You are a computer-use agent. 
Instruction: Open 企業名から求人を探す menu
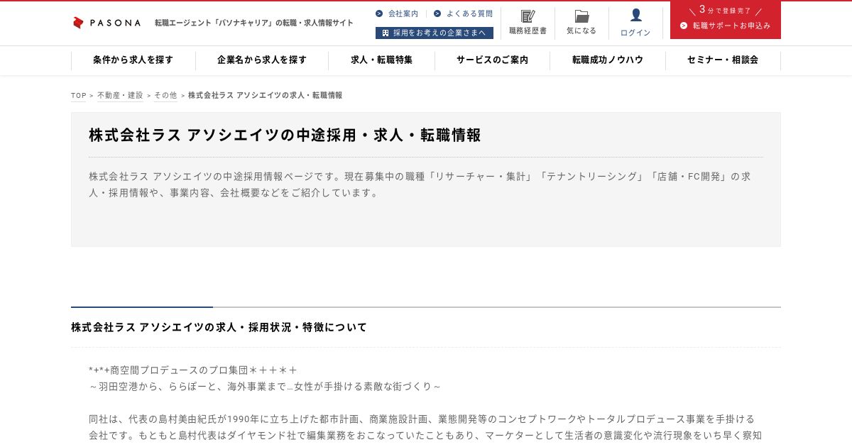coord(262,60)
